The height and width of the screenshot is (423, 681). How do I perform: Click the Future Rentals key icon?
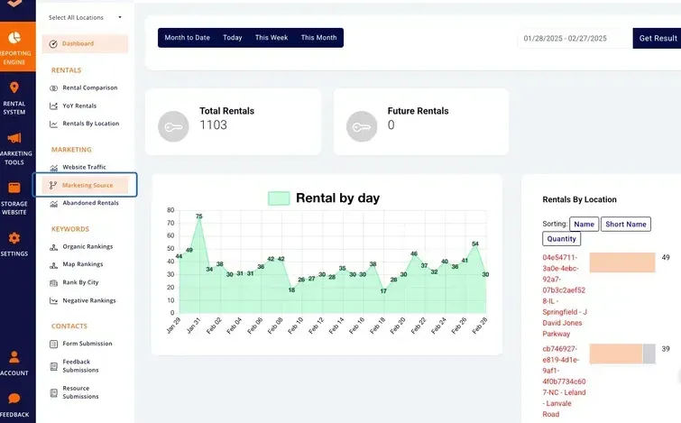click(x=362, y=127)
